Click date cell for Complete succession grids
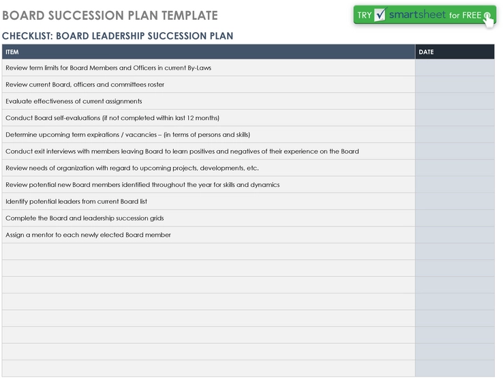 click(x=455, y=218)
